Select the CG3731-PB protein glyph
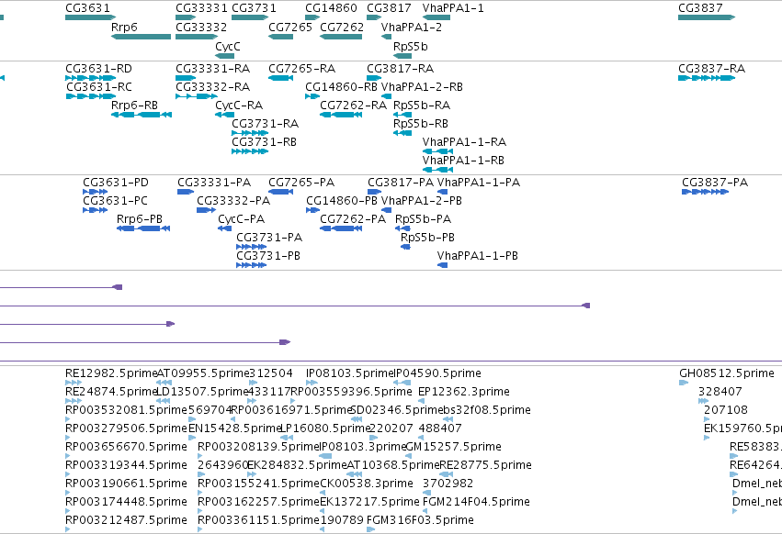Viewport: 782px width, 534px height. point(252,265)
